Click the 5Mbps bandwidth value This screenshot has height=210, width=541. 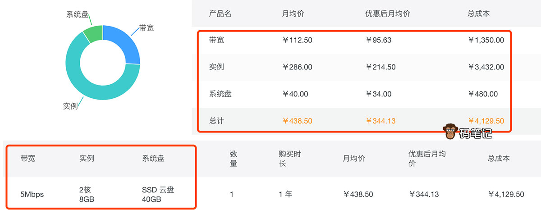point(32,195)
